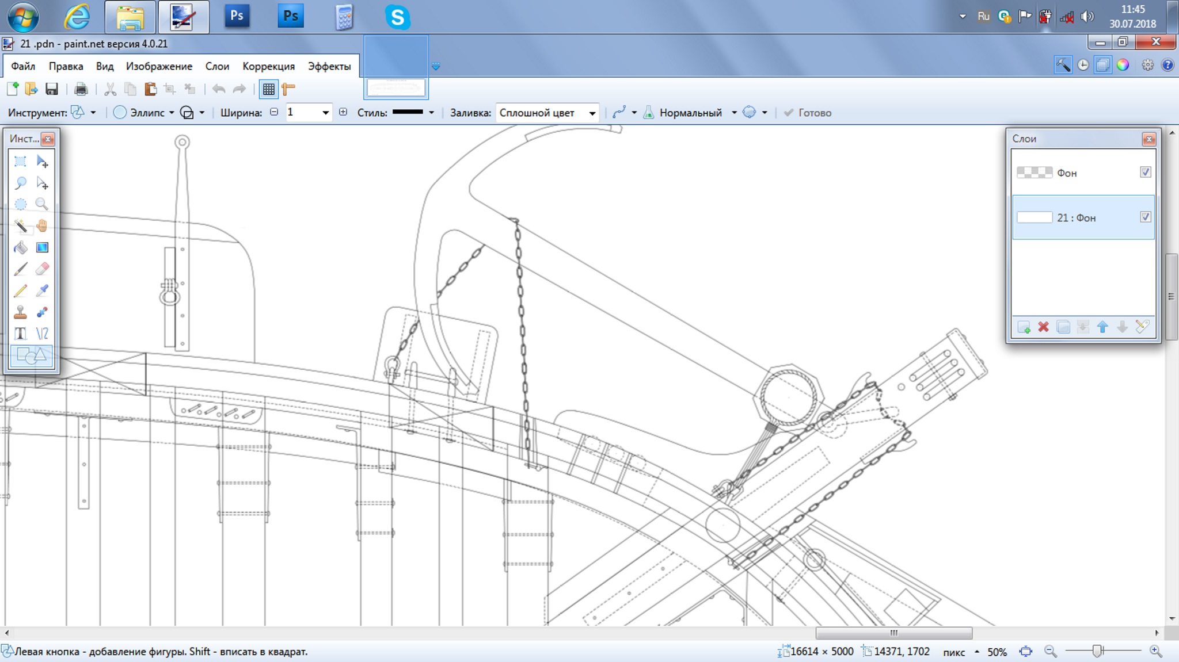Click the Print toolbar icon
The height and width of the screenshot is (662, 1179).
pos(81,89)
